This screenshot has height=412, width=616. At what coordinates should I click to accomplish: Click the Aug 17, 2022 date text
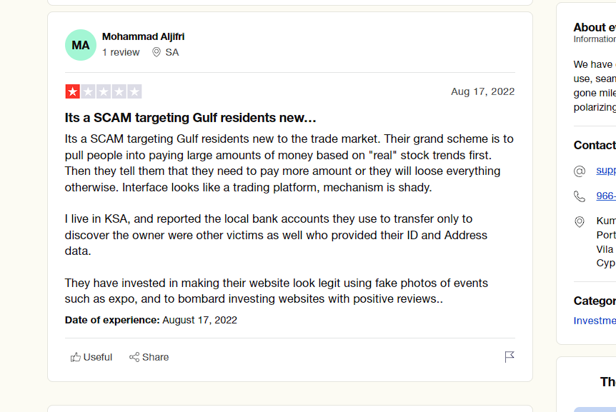(x=482, y=91)
